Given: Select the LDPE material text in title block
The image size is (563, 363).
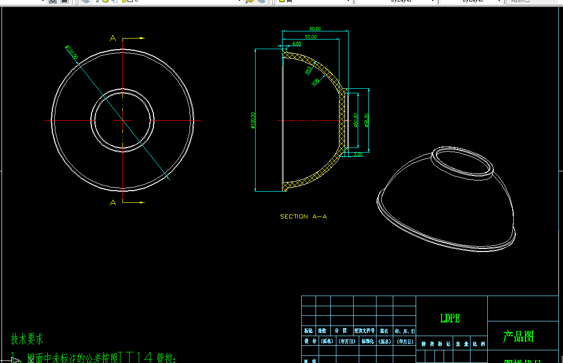Looking at the screenshot, I should [x=450, y=318].
